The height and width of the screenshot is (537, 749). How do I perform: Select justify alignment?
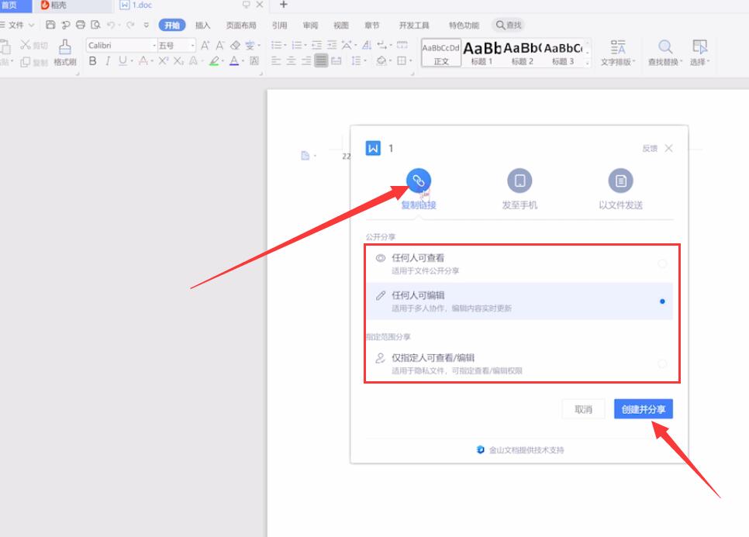322,61
